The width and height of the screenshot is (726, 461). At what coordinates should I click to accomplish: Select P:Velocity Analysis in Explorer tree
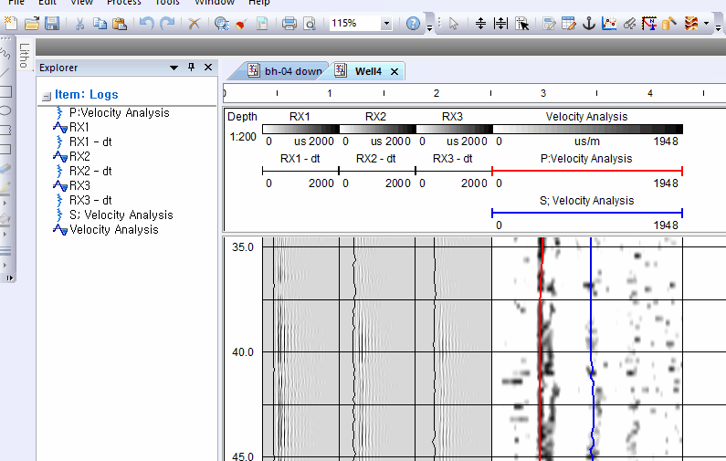(120, 112)
